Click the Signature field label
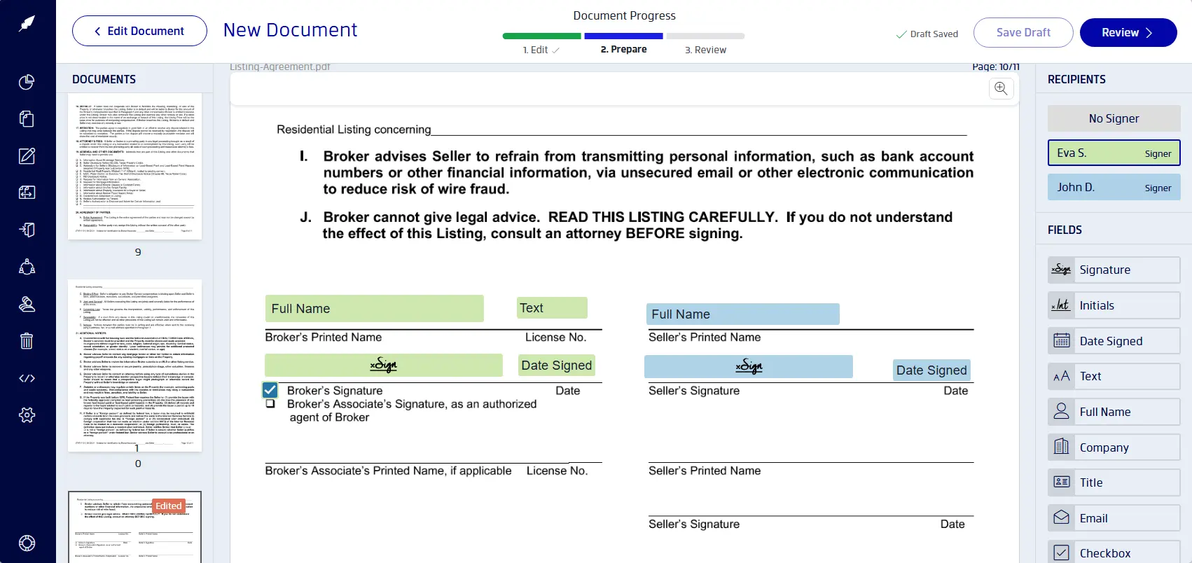This screenshot has height=563, width=1192. (x=1104, y=270)
